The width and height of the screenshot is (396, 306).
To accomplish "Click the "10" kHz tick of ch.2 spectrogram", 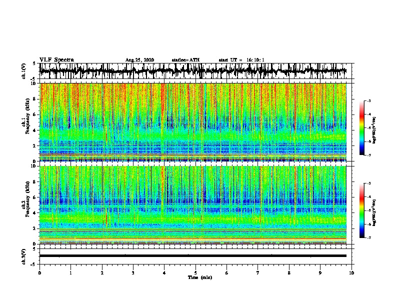I will coord(34,166).
